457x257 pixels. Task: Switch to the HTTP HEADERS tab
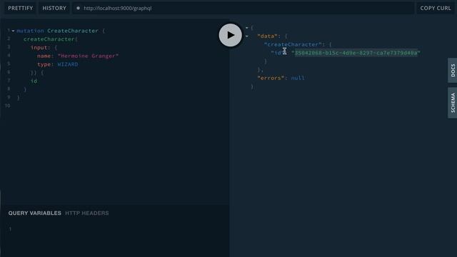pos(87,213)
